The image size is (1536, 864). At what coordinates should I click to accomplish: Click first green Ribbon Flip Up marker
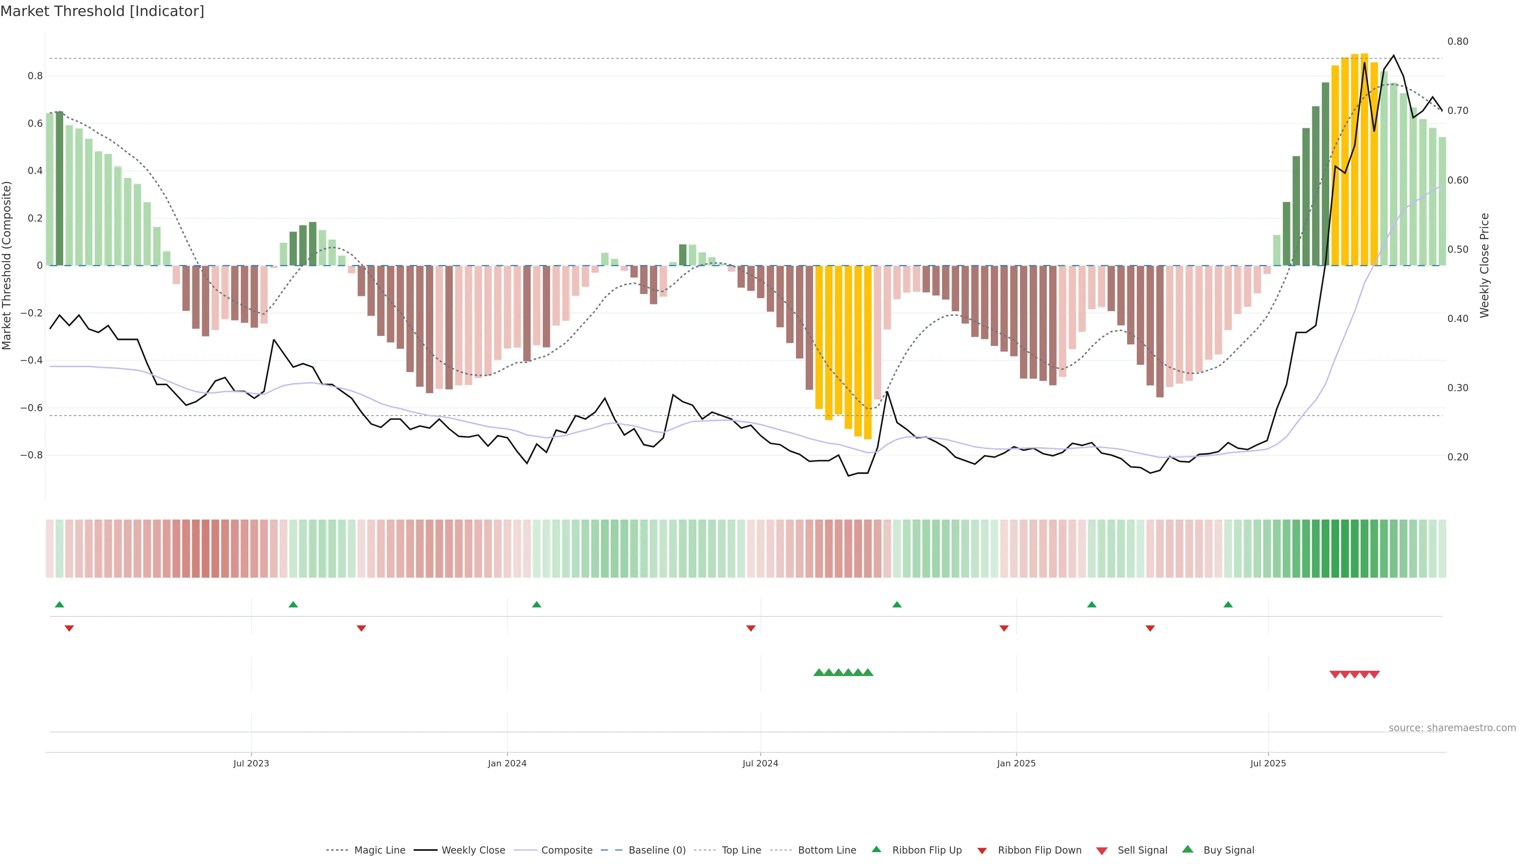(x=60, y=605)
